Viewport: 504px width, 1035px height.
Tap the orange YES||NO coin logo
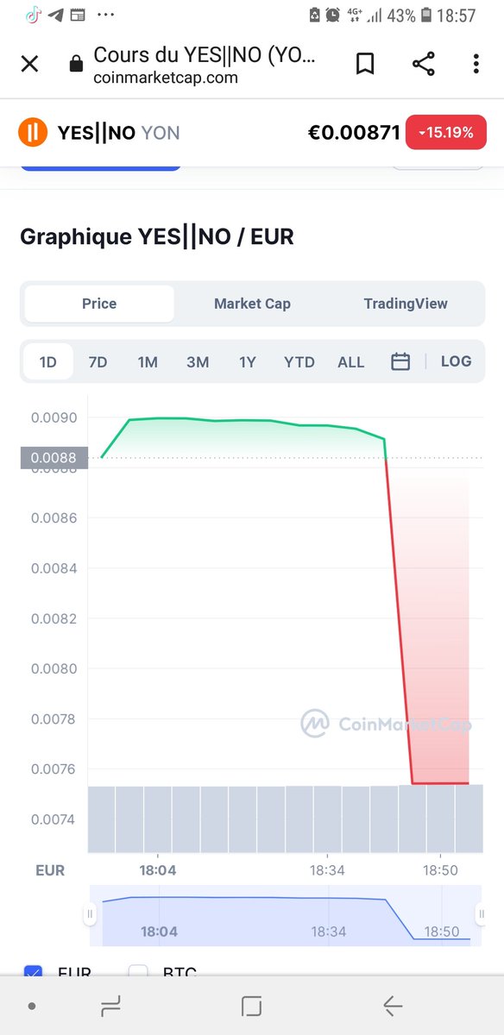pos(33,133)
